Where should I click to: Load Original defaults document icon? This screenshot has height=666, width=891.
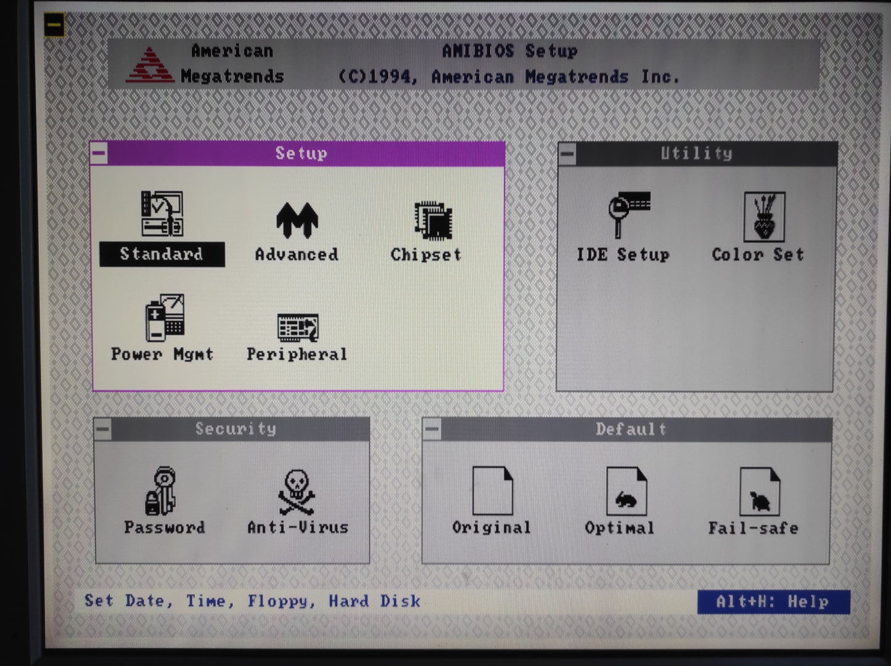pos(492,491)
